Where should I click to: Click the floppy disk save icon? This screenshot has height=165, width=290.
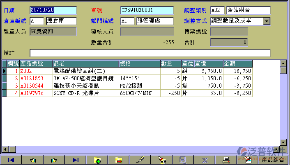click(183, 160)
